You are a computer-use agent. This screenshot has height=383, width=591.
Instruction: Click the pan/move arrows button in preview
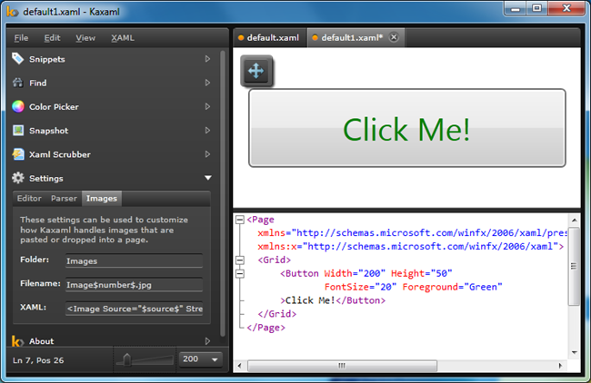pos(256,71)
